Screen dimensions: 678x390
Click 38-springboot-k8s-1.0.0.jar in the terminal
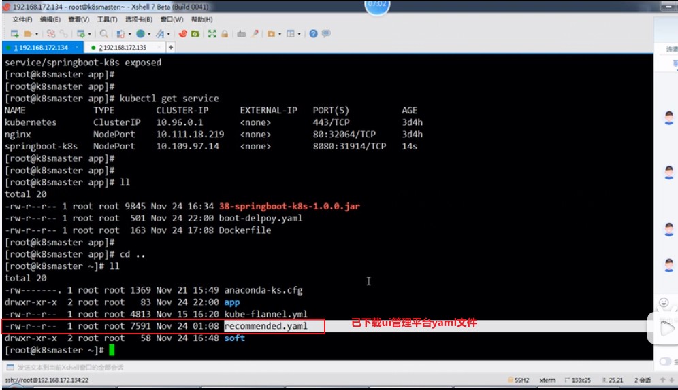[289, 207]
